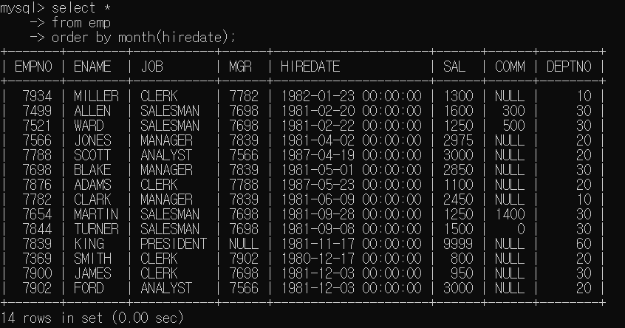Select the employee name CLARK
The width and height of the screenshot is (625, 328).
92,199
